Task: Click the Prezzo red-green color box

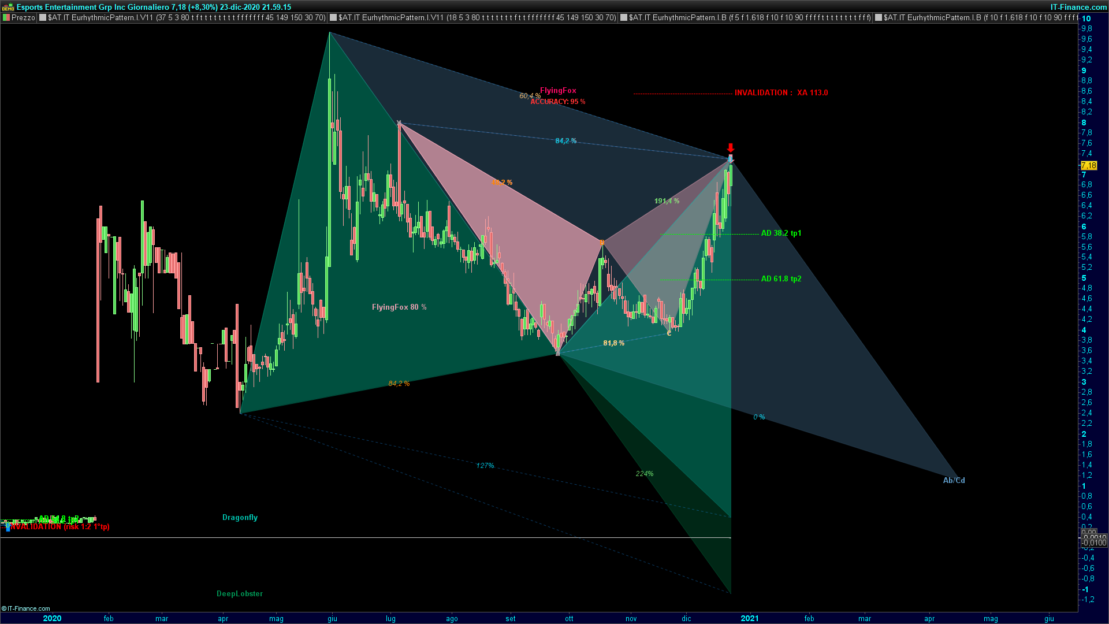Action: tap(6, 18)
